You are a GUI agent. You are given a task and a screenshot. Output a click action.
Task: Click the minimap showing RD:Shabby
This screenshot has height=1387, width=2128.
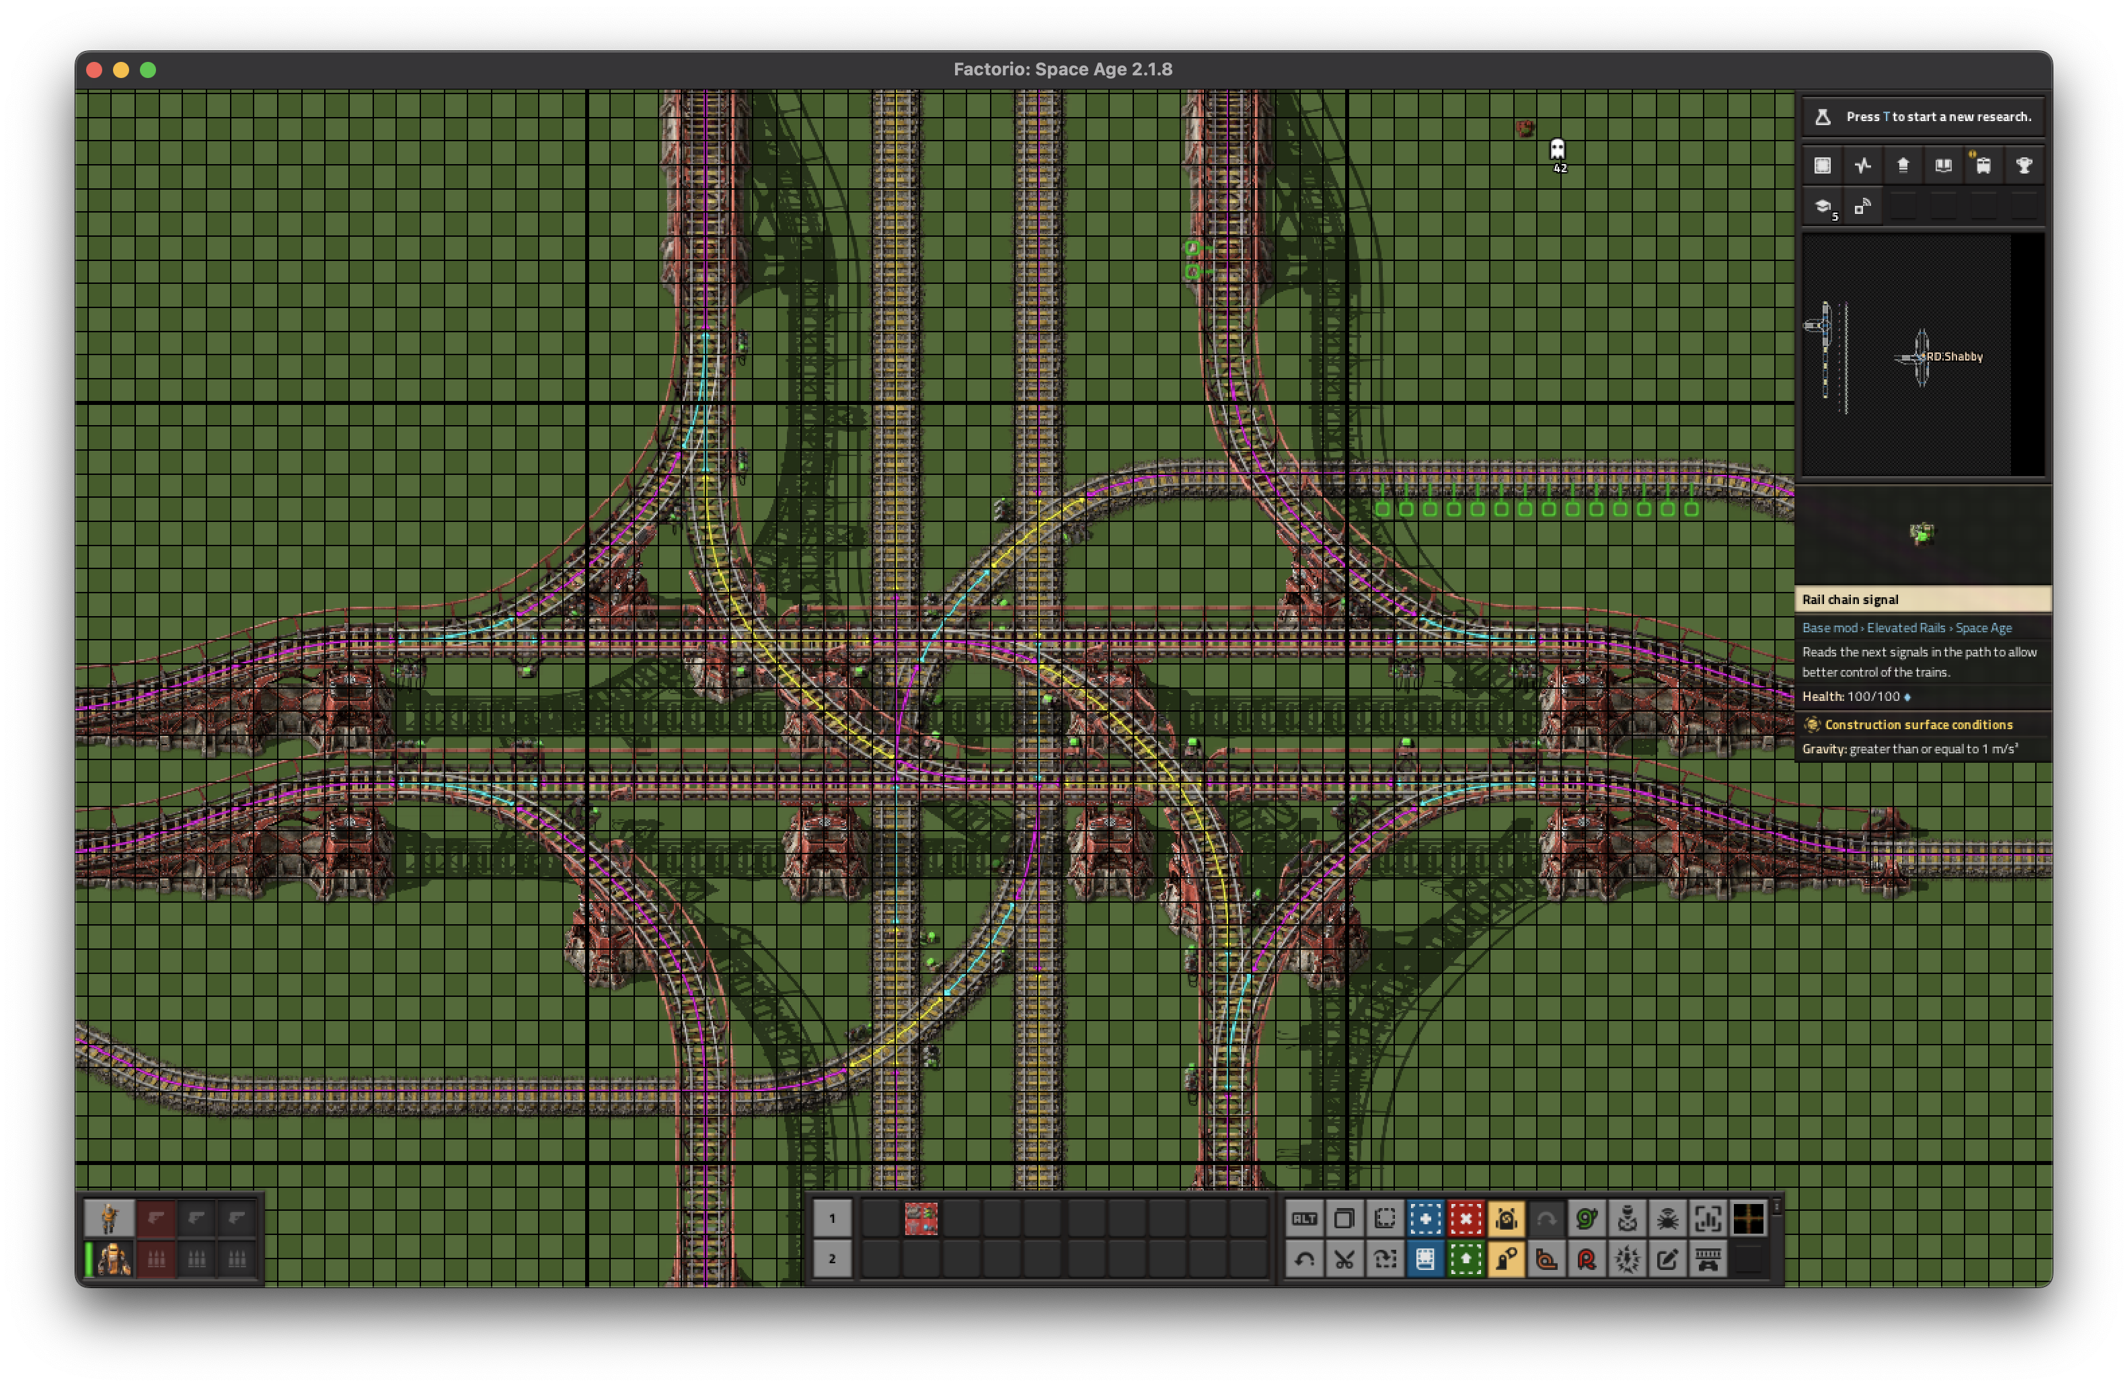click(1924, 354)
